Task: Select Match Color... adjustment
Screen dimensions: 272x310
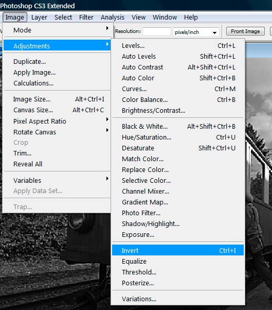Action: click(x=178, y=159)
